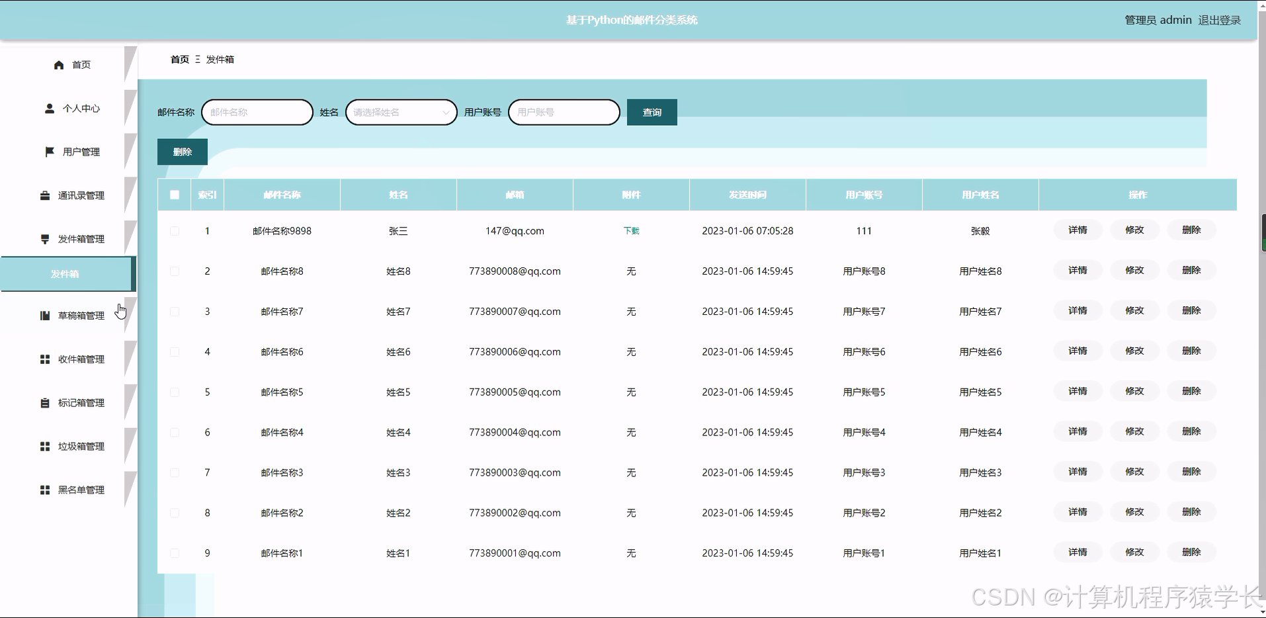Click 删除 for 邮件名称9898 row
The width and height of the screenshot is (1266, 618).
(1192, 230)
